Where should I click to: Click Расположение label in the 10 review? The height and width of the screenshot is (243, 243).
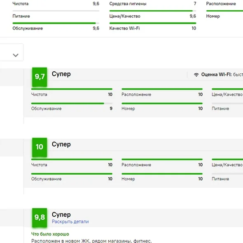click(x=136, y=165)
